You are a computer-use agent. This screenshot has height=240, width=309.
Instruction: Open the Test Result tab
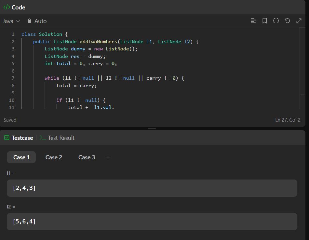coord(57,138)
